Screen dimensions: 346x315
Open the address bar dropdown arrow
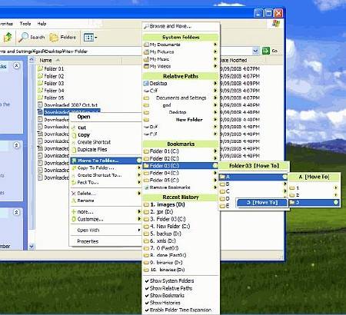point(255,51)
